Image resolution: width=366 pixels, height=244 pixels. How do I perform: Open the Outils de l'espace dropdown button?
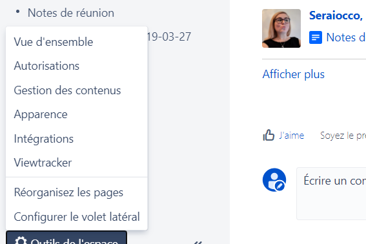pos(66,238)
